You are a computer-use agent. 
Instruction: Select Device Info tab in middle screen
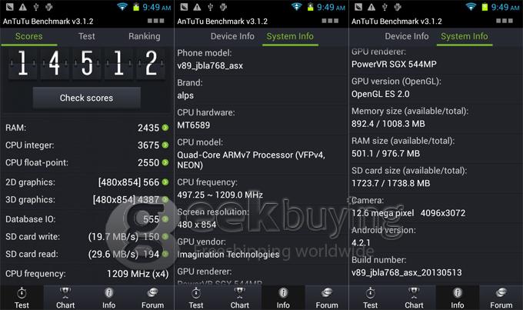tap(232, 36)
